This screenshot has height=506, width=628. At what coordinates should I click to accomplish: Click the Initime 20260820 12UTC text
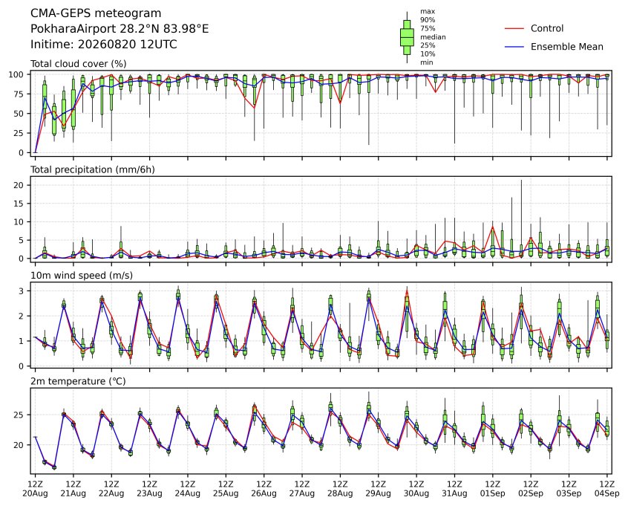coord(104,44)
